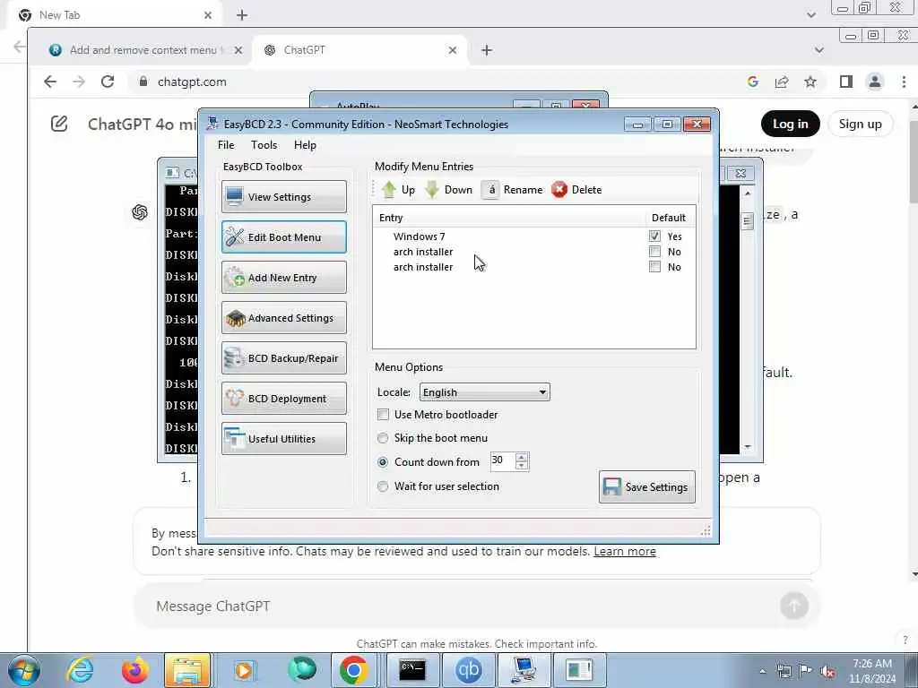Viewport: 918px width, 688px height.
Task: Switch to the ChatGPT browser tab
Action: click(359, 50)
